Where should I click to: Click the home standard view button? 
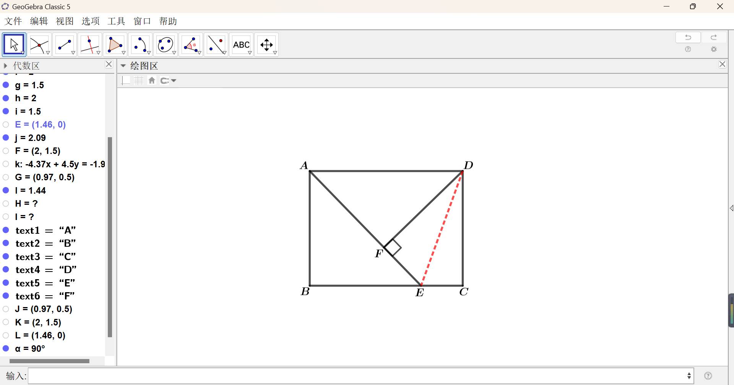click(x=152, y=81)
